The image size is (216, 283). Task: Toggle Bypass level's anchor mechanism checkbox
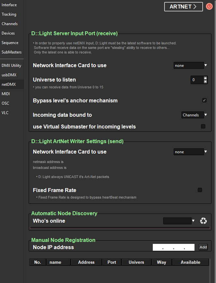point(204,100)
